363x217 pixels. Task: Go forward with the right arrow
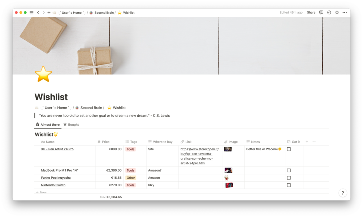pyautogui.click(x=43, y=13)
